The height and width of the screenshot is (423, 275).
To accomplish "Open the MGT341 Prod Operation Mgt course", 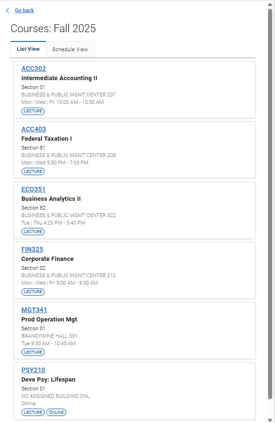I will (34, 310).
